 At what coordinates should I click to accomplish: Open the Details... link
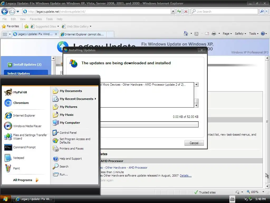tap(186, 176)
